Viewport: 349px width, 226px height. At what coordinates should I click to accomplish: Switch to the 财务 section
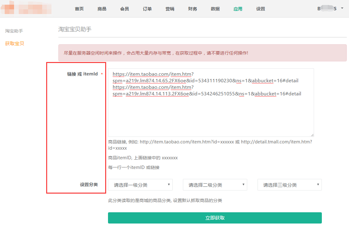pos(193,9)
